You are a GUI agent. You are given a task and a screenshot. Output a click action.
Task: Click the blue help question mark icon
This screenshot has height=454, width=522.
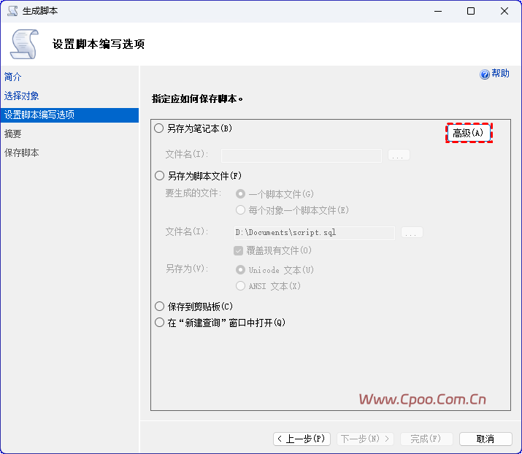[x=484, y=74]
